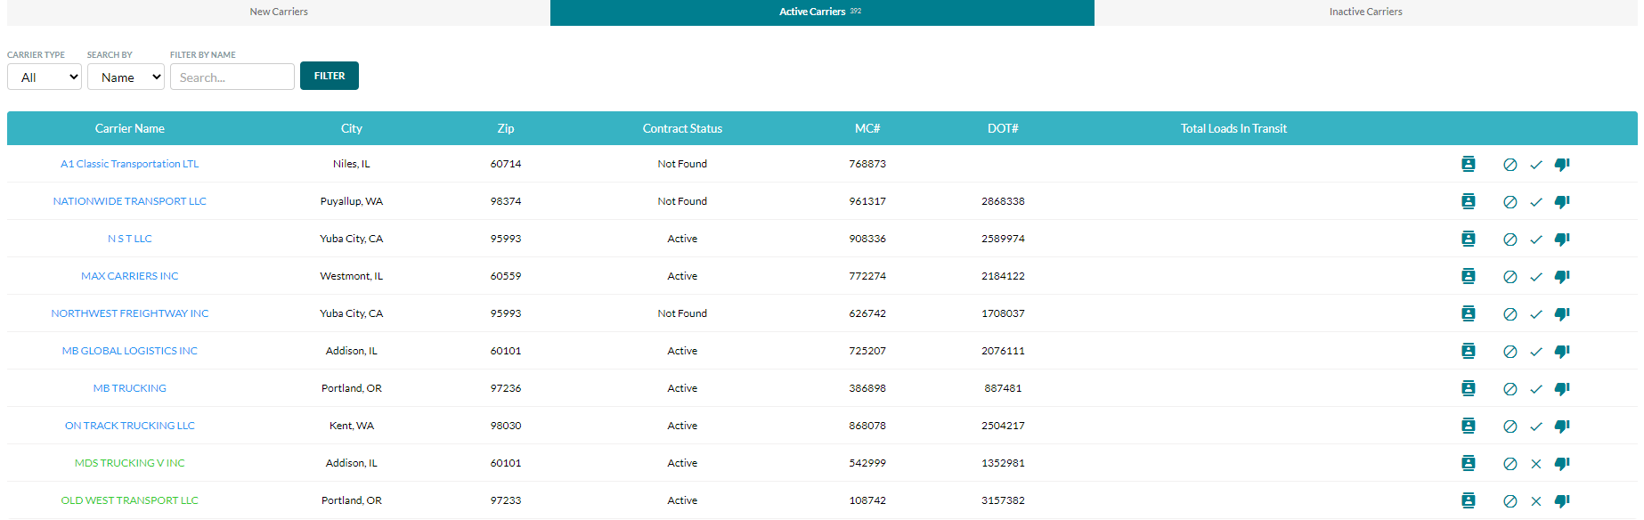Select Not Found status for NORTHWEST FREIGHTWAY INC
Screen dimensions: 1644x520
tap(682, 313)
